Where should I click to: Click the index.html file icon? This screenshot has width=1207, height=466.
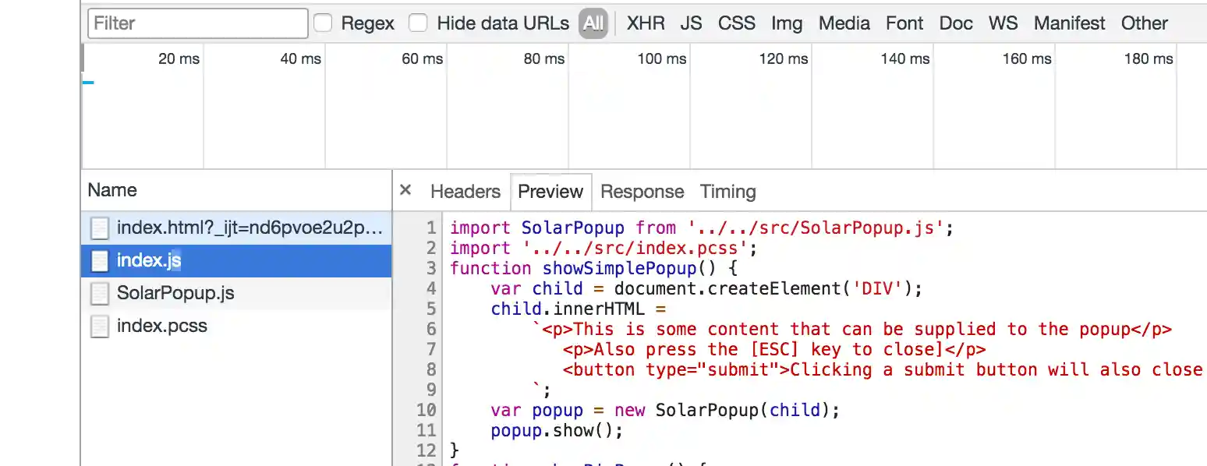click(x=99, y=228)
